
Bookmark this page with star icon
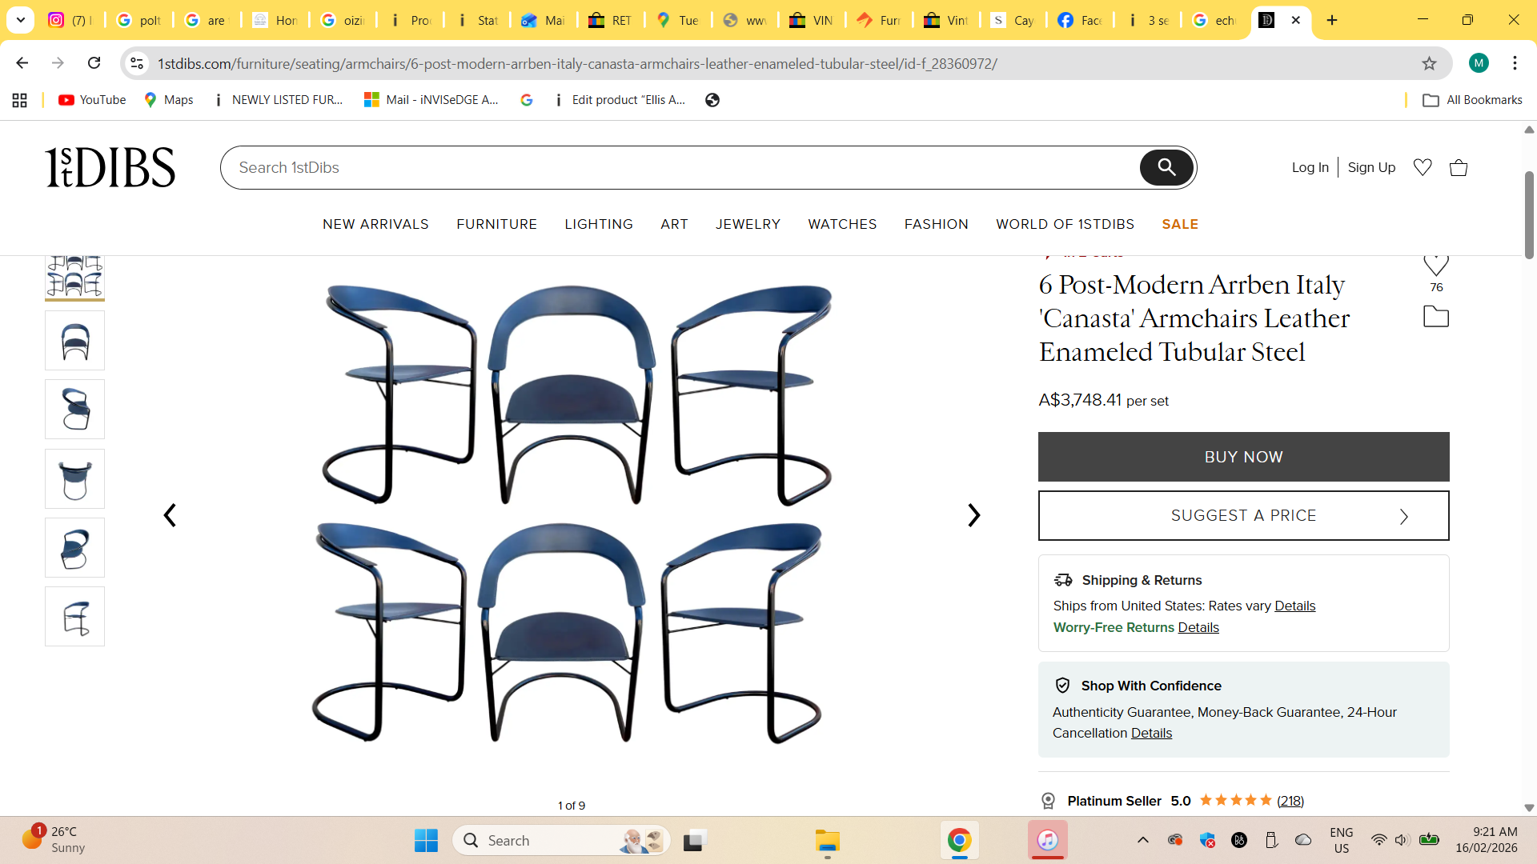coord(1429,63)
